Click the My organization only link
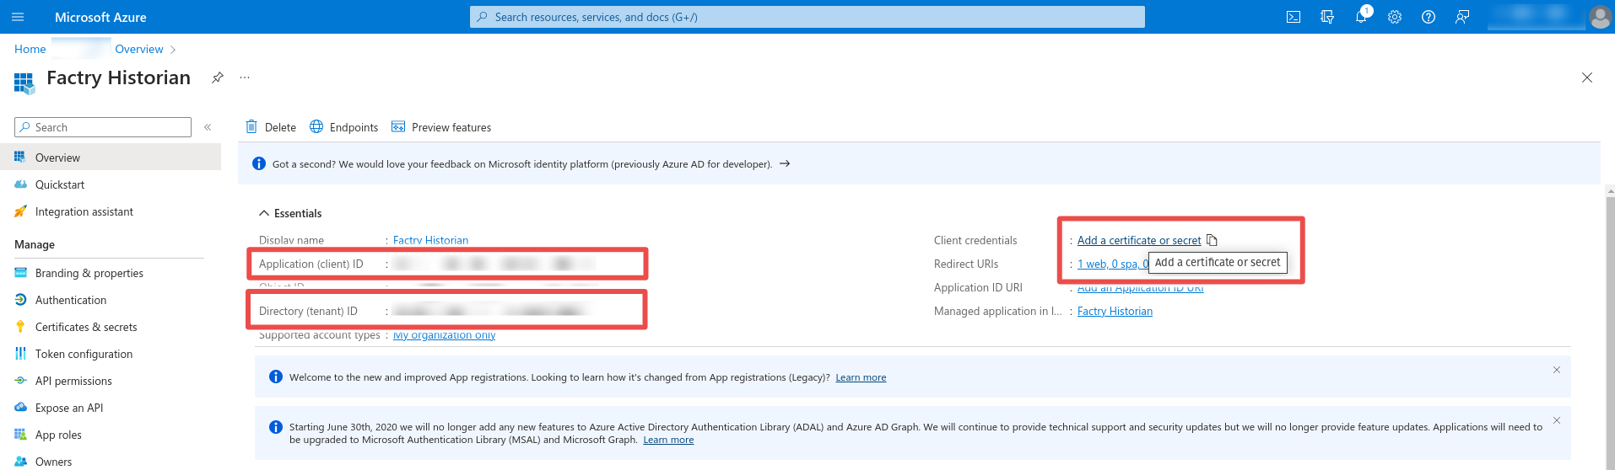The width and height of the screenshot is (1615, 470). click(x=444, y=334)
